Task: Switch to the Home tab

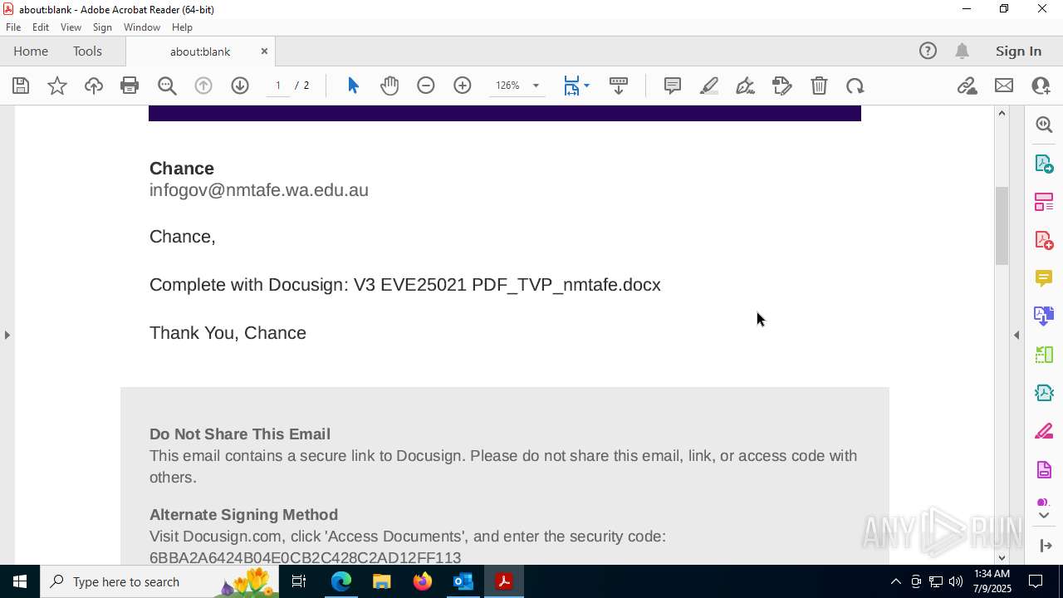Action: [x=31, y=51]
